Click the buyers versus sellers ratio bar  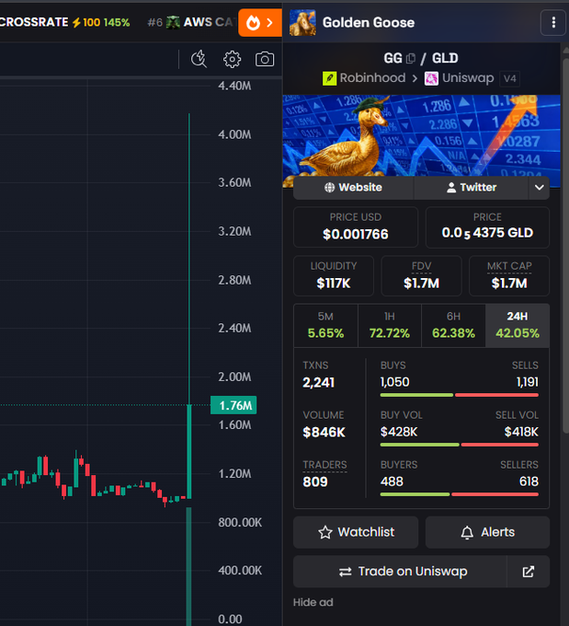(460, 494)
